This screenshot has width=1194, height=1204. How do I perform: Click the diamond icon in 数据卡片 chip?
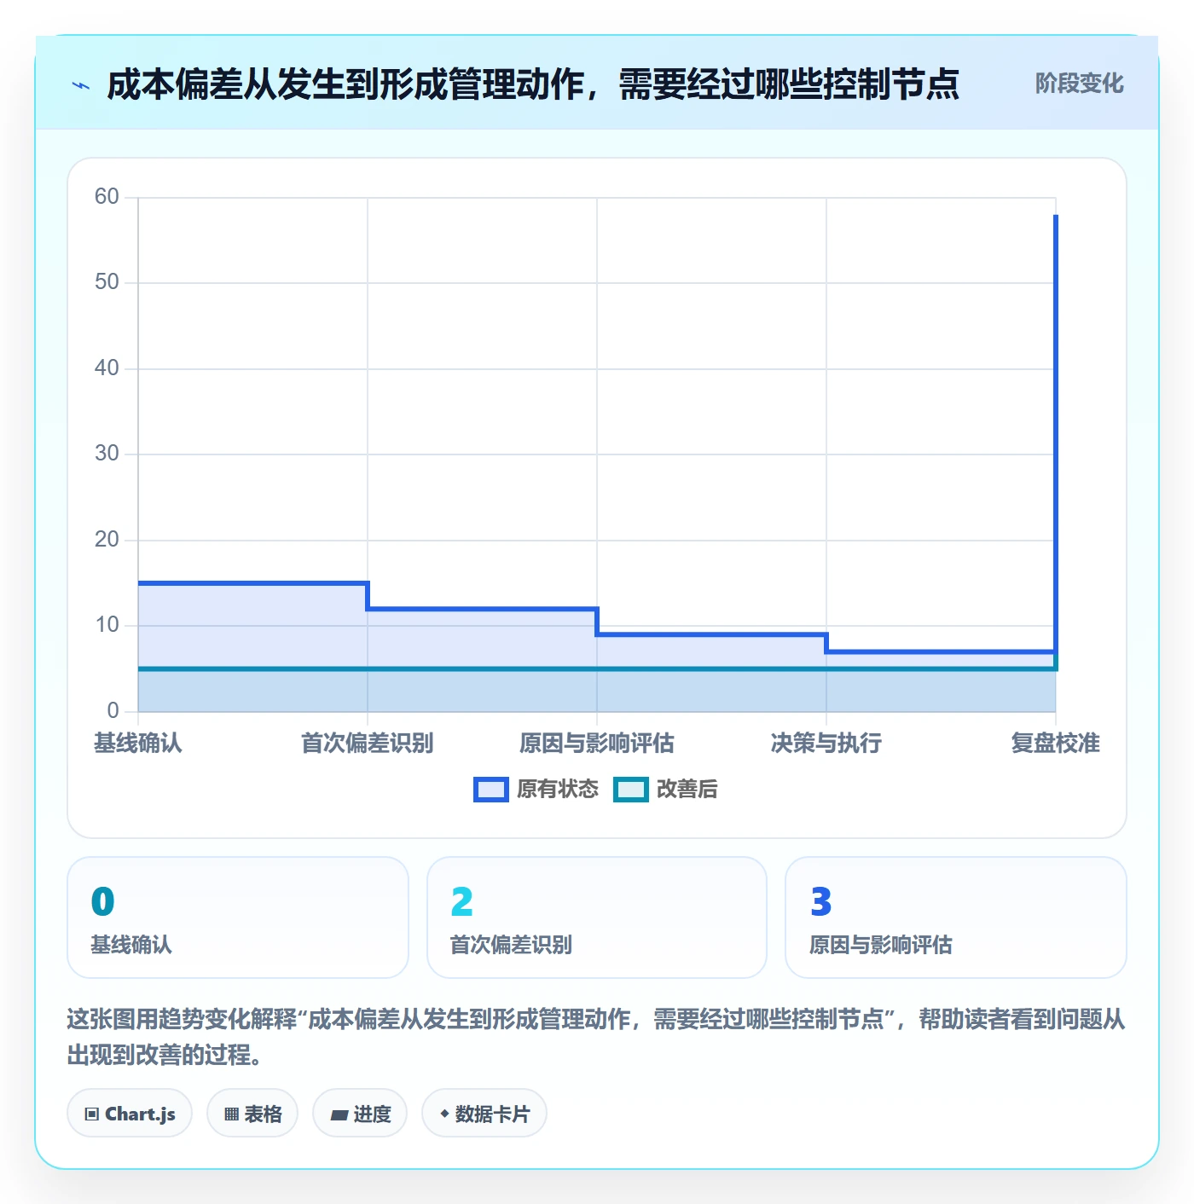444,1114
